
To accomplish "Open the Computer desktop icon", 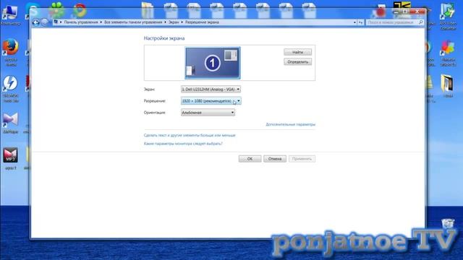I will coord(10,14).
